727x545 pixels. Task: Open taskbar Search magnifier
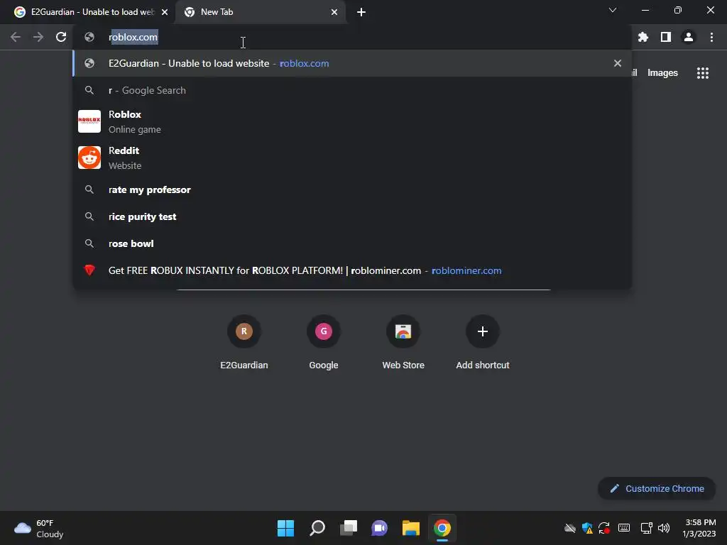click(x=317, y=528)
